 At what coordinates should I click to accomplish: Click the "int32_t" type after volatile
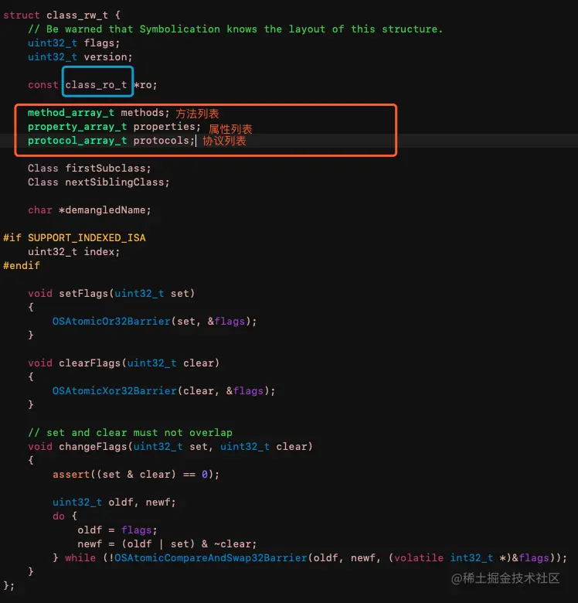pos(471,557)
